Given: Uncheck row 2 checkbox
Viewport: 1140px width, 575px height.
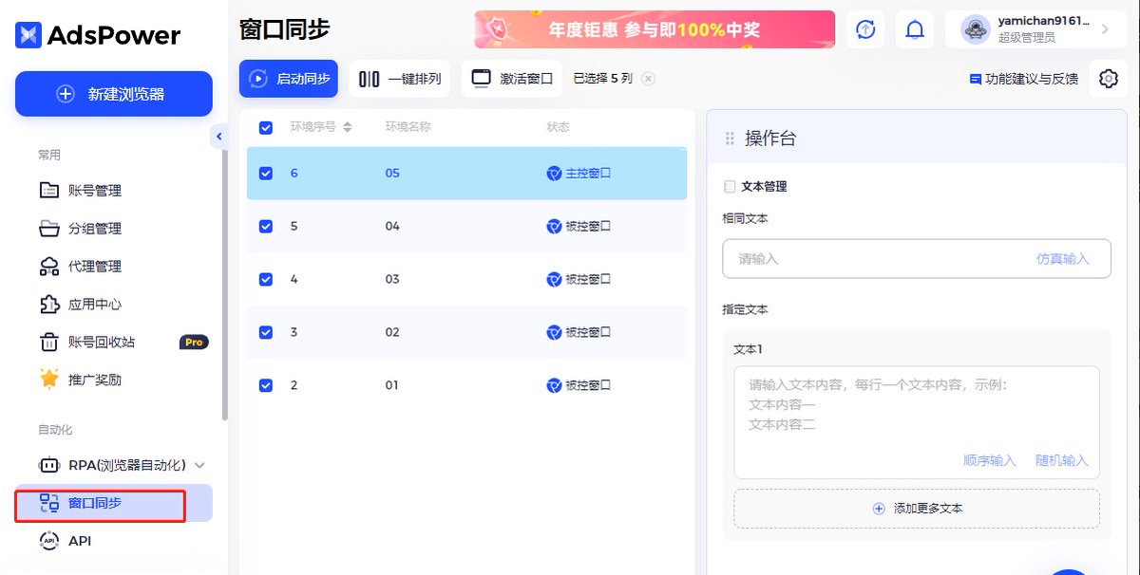Looking at the screenshot, I should 266,386.
